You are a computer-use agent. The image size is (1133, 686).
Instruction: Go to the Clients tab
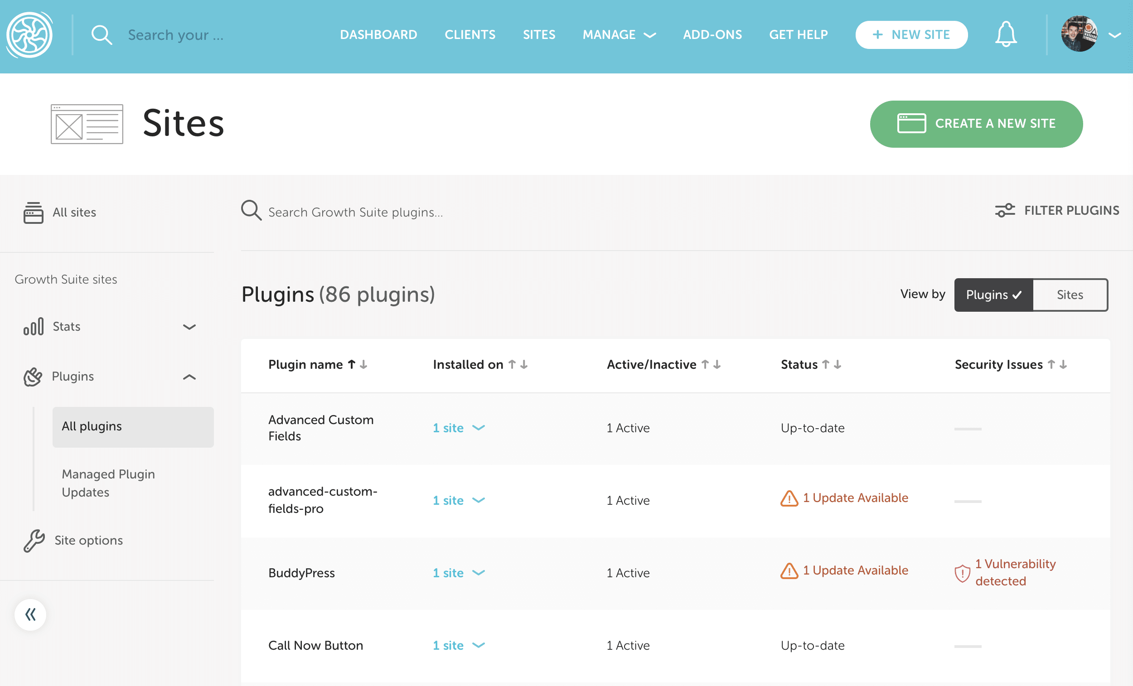470,35
